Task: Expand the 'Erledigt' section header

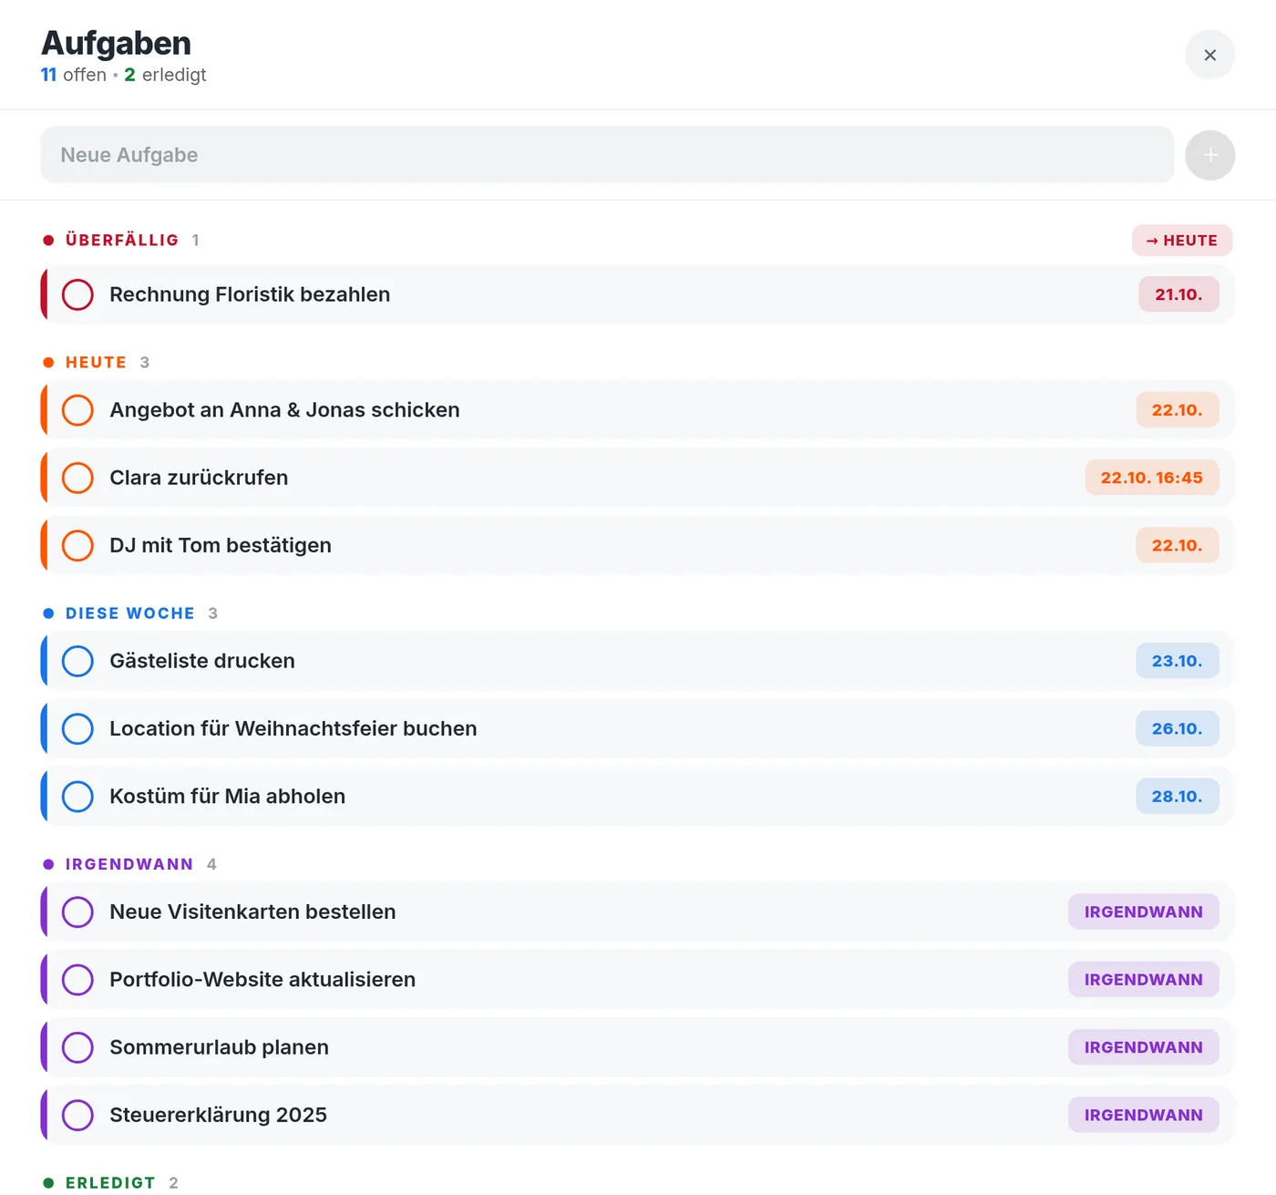Action: [110, 1182]
